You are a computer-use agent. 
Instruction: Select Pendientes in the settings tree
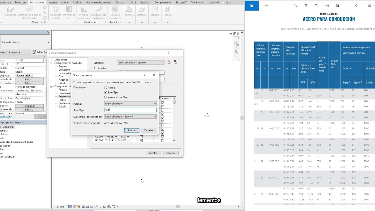click(64, 103)
